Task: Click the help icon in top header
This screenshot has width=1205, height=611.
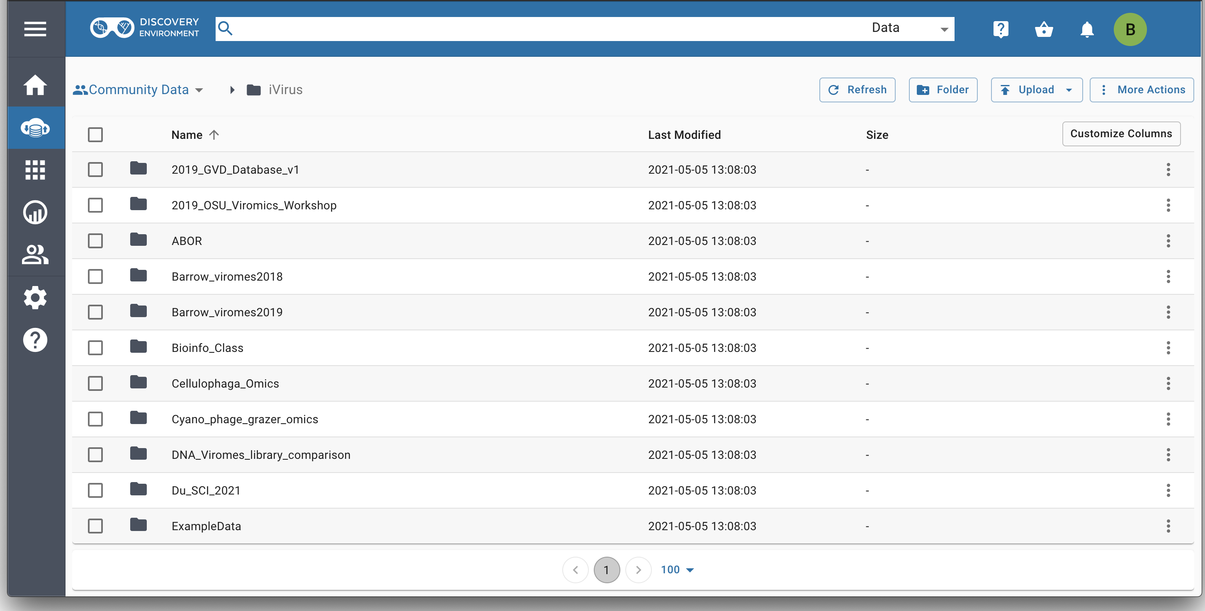Action: [1001, 29]
